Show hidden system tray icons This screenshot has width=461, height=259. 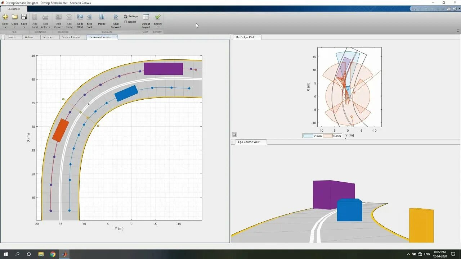pos(408,254)
